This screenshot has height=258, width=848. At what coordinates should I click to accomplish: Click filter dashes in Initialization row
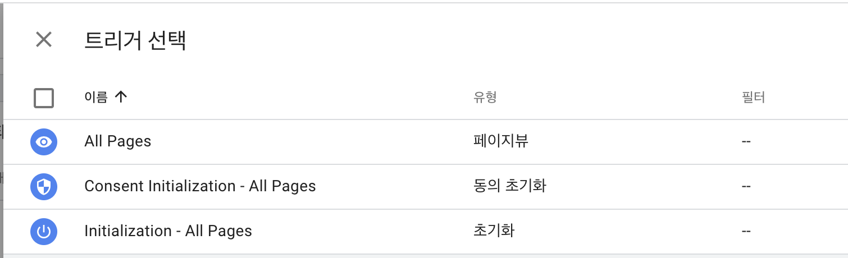point(746,231)
